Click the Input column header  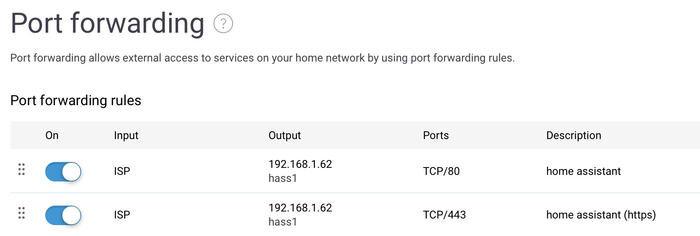point(126,136)
